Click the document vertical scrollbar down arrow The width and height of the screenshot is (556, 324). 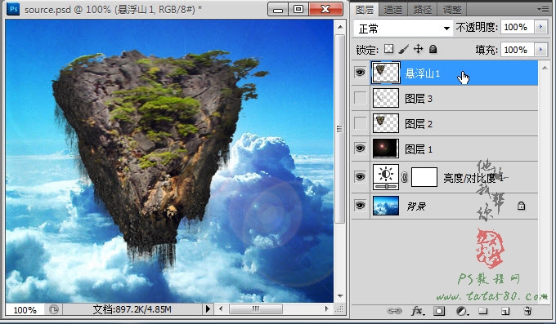(340, 295)
